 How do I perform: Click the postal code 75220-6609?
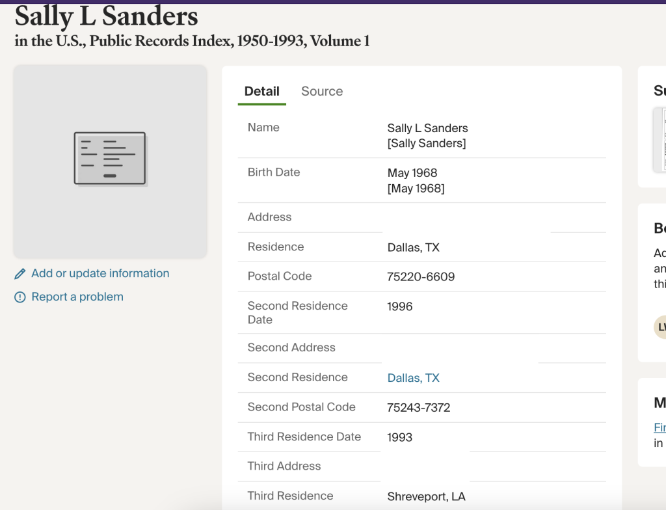click(x=421, y=276)
